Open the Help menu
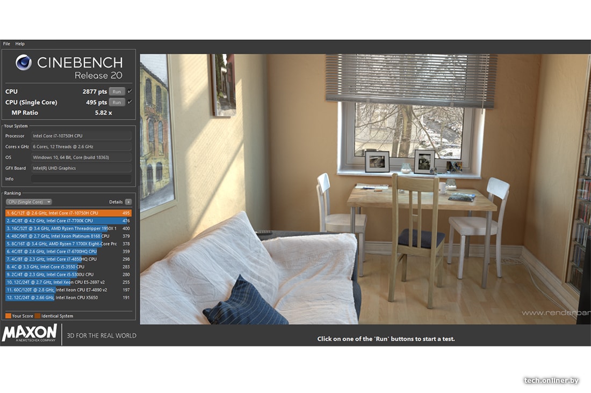The width and height of the screenshot is (591, 393). point(20,43)
